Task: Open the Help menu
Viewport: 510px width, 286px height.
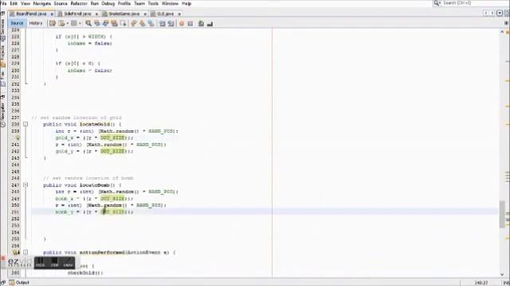Action: click(x=186, y=3)
